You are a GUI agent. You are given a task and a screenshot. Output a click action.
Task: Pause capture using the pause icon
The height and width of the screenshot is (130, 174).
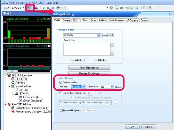click(x=48, y=8)
